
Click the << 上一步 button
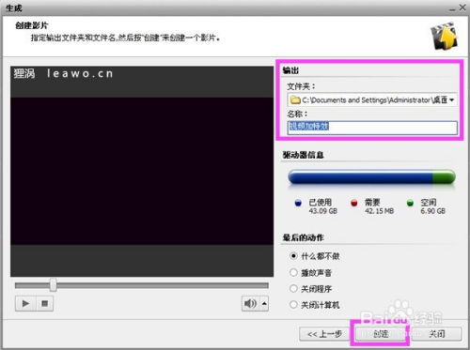[x=324, y=334]
